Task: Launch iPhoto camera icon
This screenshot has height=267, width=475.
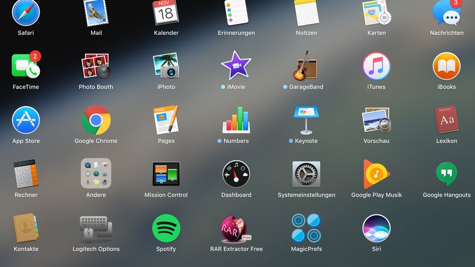Action: coord(166,66)
